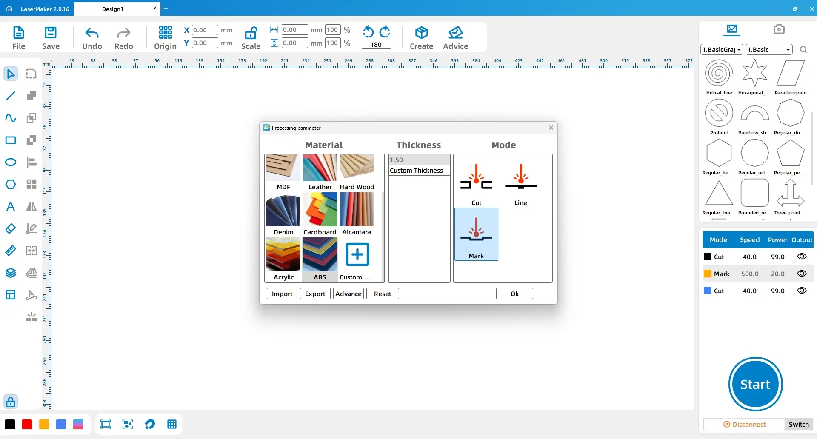Confirm dialog with Ok

(x=514, y=294)
